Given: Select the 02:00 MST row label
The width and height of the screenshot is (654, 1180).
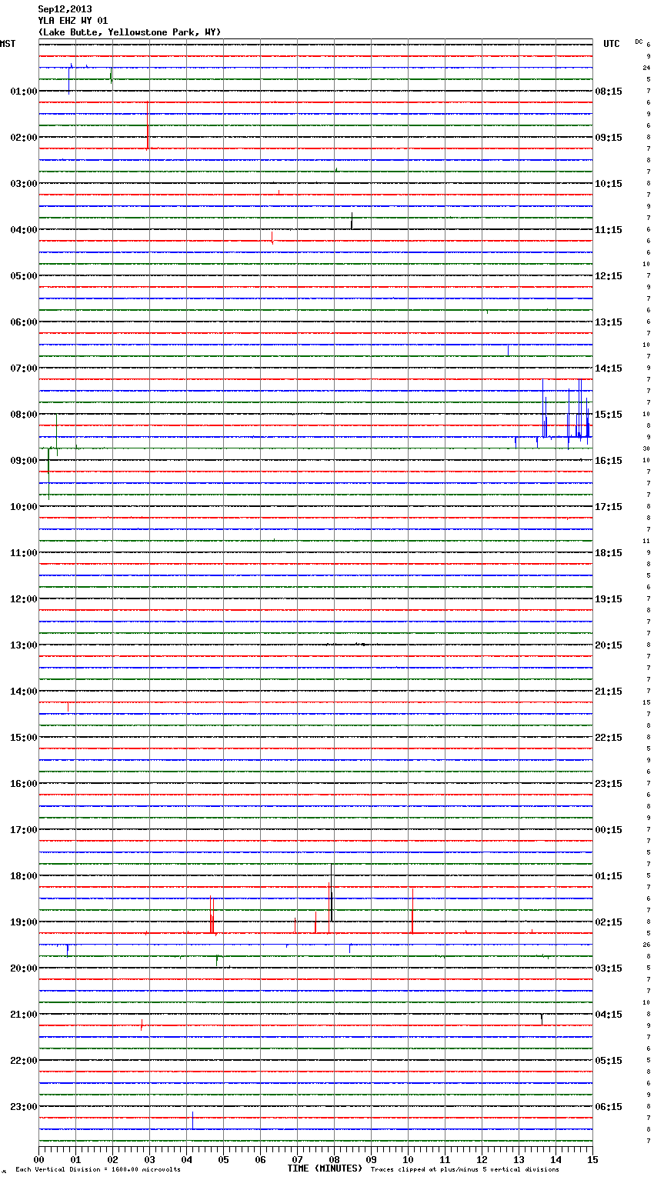Looking at the screenshot, I should click(x=24, y=138).
